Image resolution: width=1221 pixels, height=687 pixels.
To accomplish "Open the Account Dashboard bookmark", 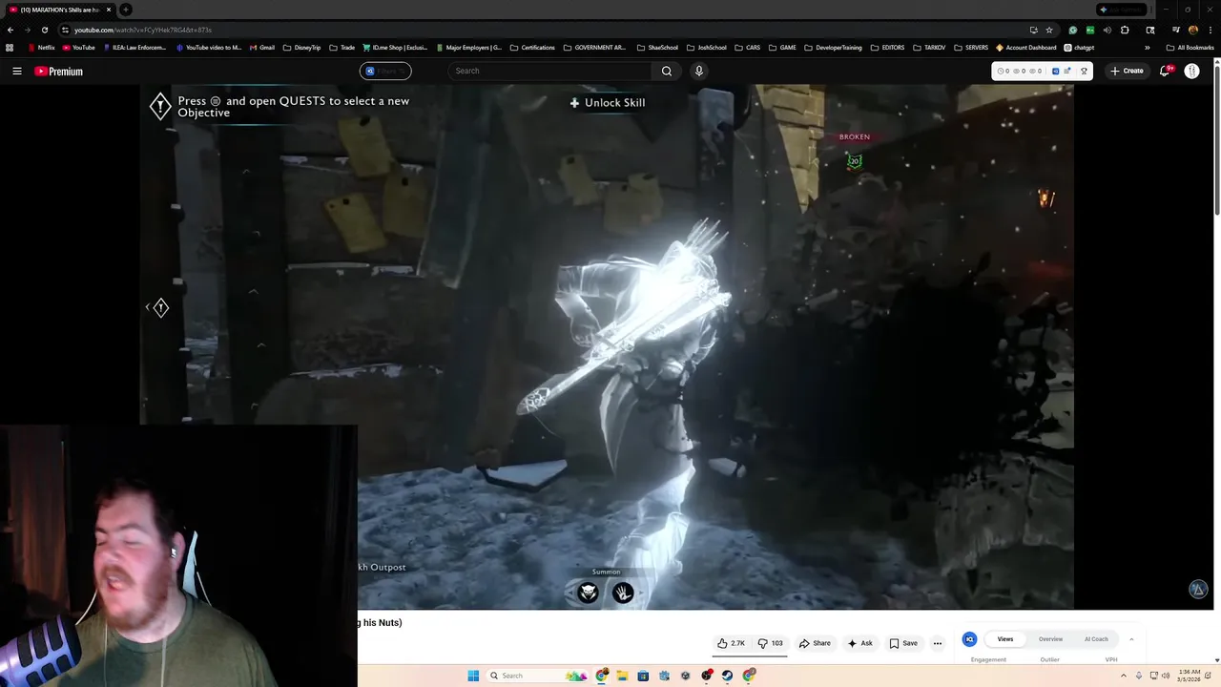I will (1026, 48).
